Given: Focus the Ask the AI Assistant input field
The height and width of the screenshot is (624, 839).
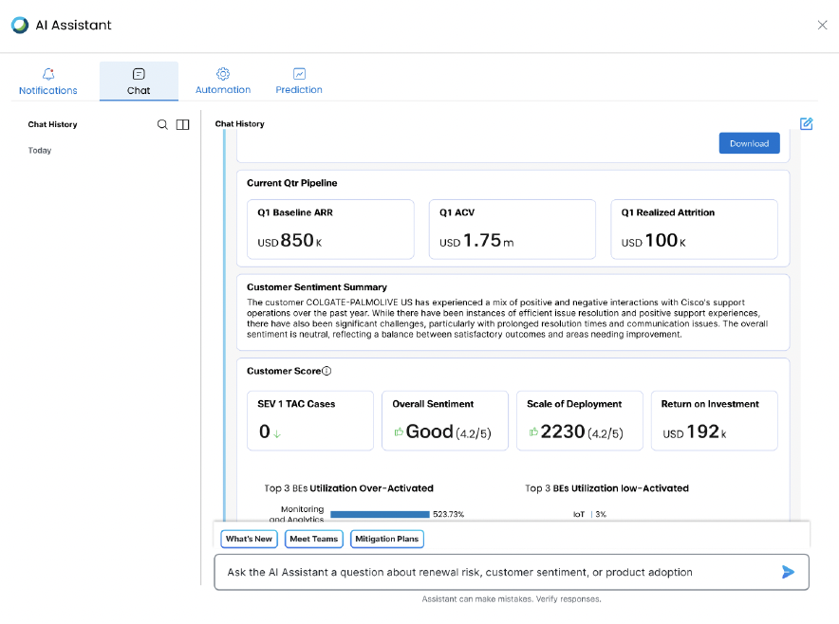Looking at the screenshot, I should pyautogui.click(x=512, y=572).
